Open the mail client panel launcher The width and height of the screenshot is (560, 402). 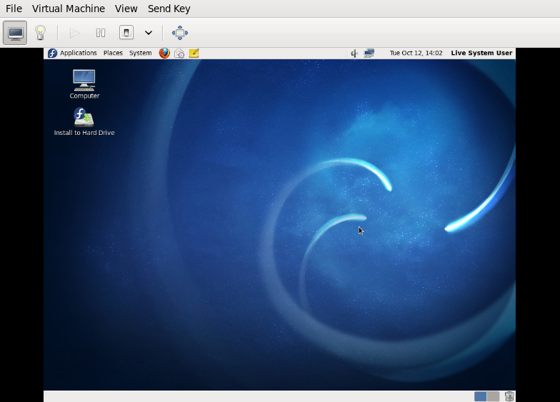(179, 53)
